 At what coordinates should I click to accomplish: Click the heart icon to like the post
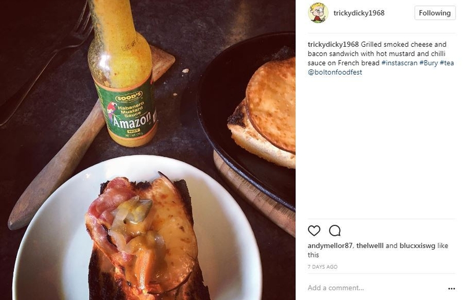tap(314, 231)
